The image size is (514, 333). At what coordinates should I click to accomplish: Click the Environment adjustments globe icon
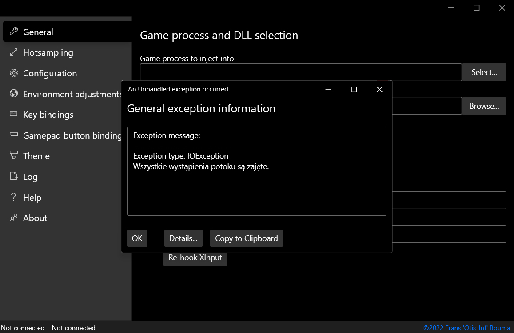pos(14,94)
